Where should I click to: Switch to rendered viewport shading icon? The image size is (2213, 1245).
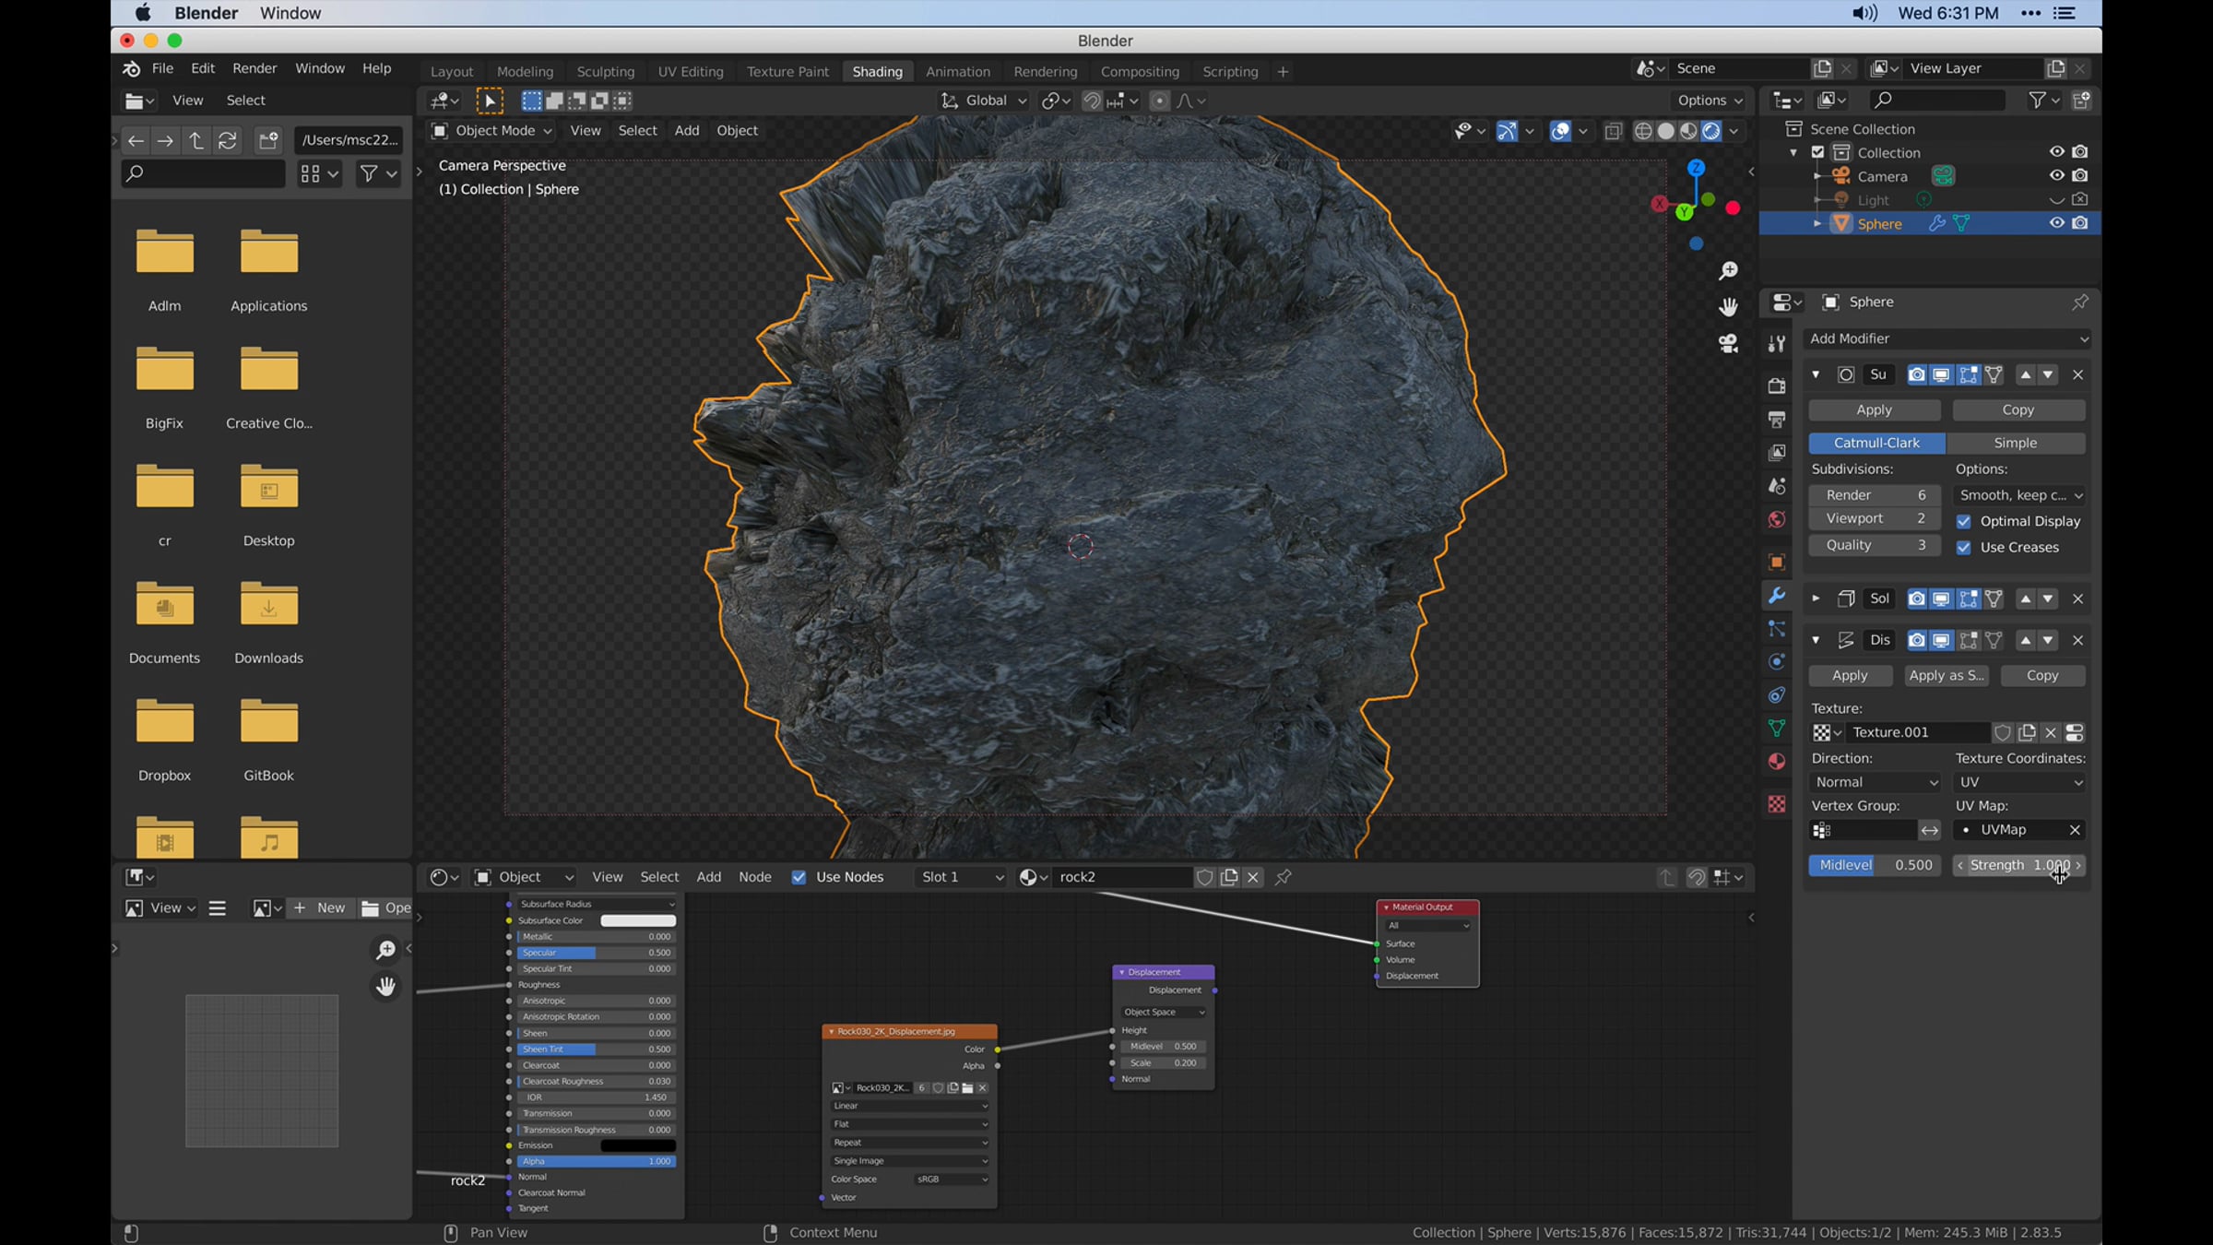(x=1711, y=131)
